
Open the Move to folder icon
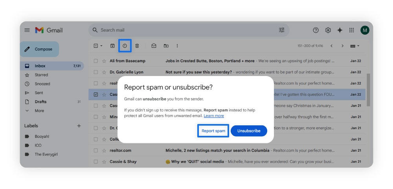tap(166, 46)
